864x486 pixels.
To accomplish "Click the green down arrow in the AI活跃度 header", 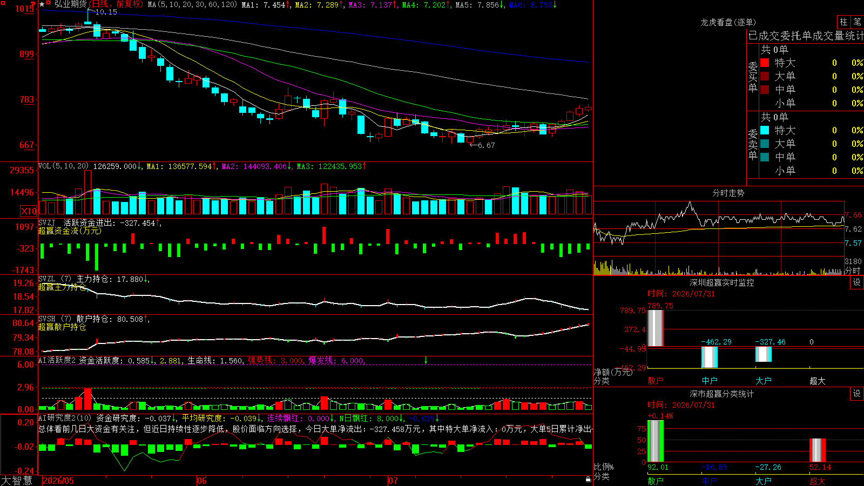I will tap(426, 360).
